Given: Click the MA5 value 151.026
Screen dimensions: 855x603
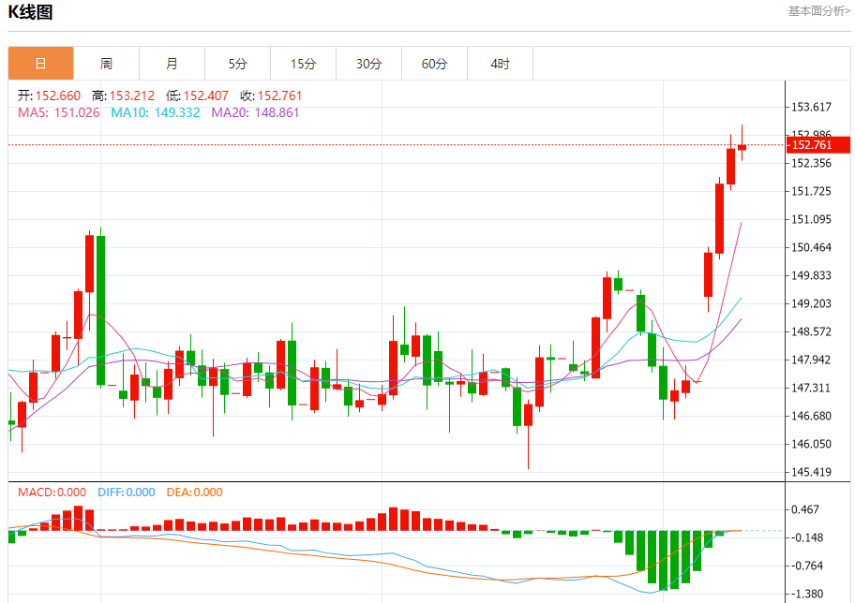Looking at the screenshot, I should [77, 112].
